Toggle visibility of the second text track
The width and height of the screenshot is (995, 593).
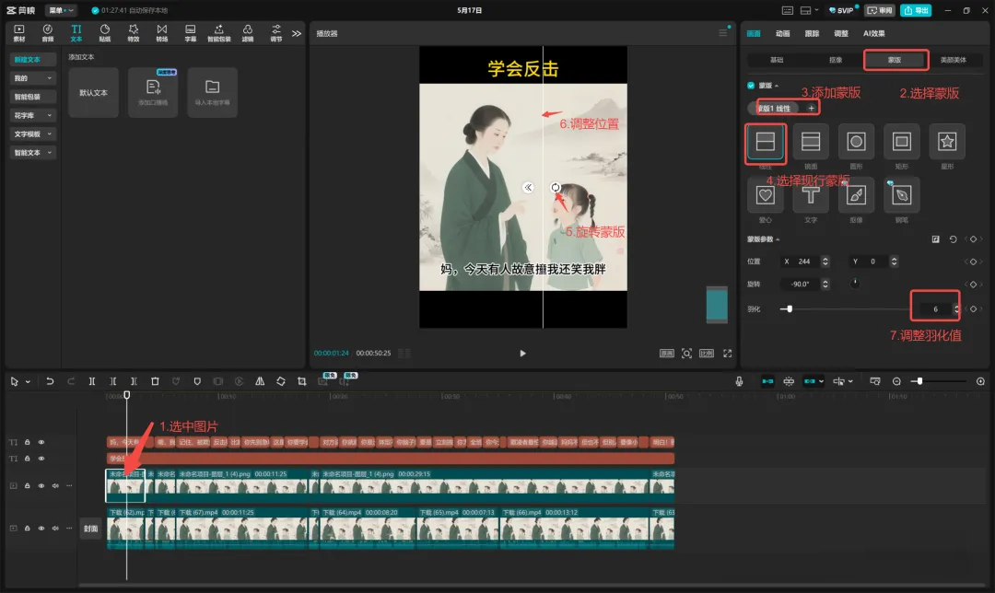pyautogui.click(x=41, y=459)
